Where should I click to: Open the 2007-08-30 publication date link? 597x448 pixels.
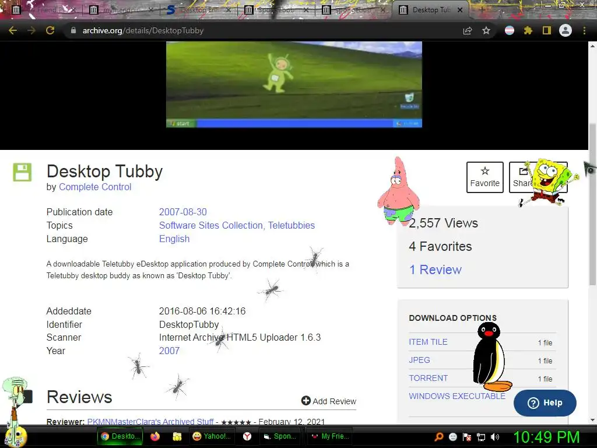point(182,212)
